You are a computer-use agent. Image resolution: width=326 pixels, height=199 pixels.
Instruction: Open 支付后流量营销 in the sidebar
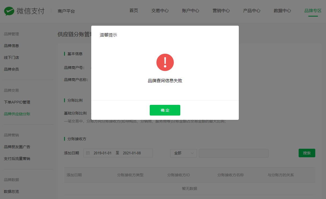click(17, 159)
